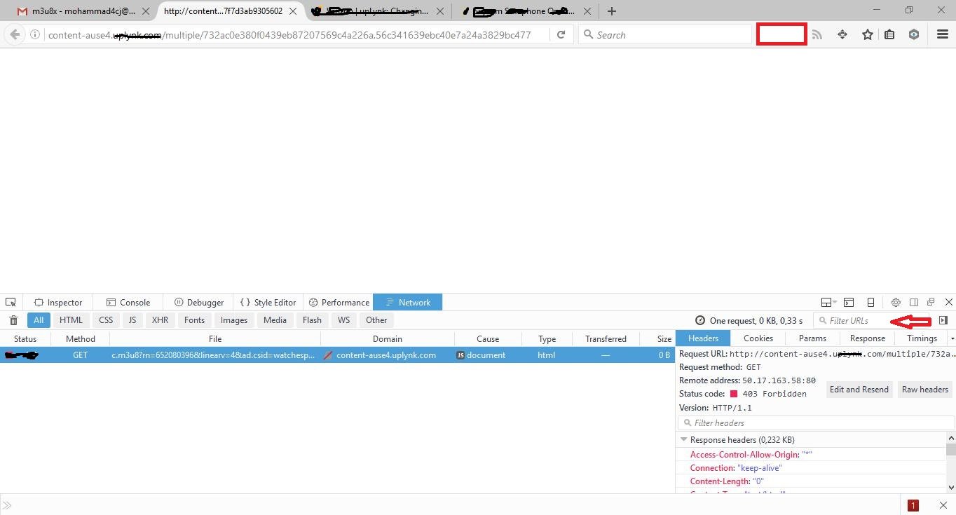
Task: Switch to the Console devtools tab
Action: point(128,303)
